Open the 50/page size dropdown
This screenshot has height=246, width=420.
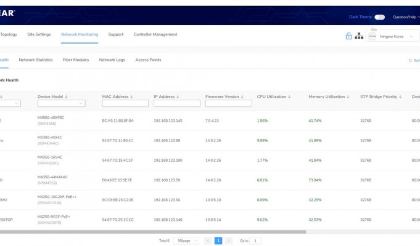186,240
